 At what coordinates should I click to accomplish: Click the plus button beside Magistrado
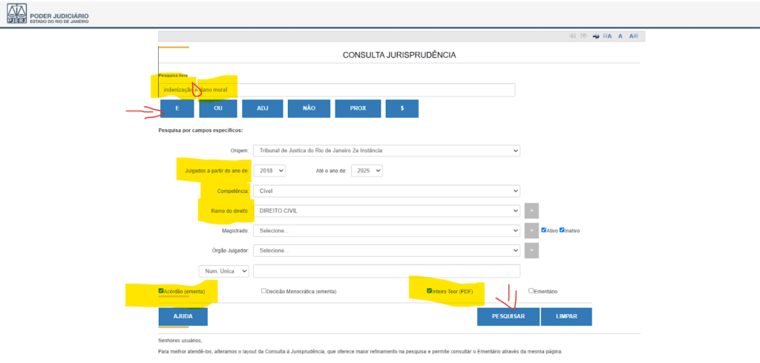click(x=531, y=231)
